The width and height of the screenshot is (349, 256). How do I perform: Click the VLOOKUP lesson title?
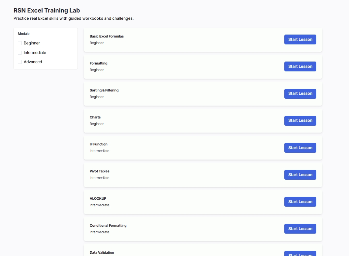coord(98,198)
